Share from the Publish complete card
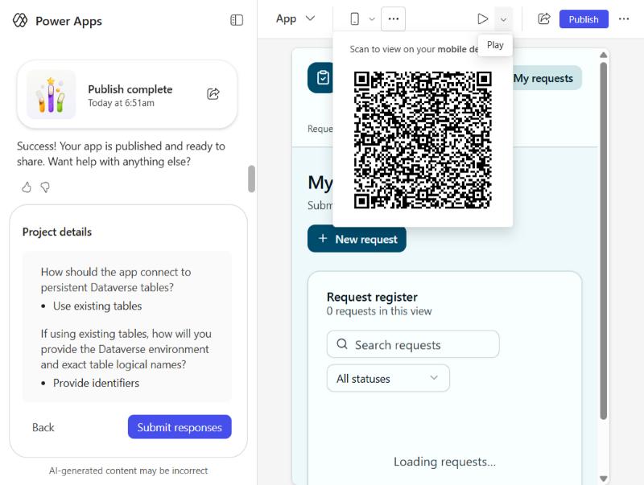The height and width of the screenshot is (485, 644). click(213, 94)
